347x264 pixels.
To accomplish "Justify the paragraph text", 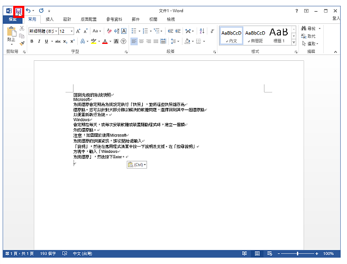I will coord(156,41).
